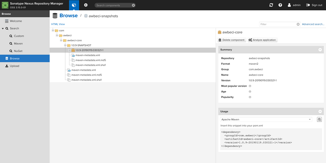The width and height of the screenshot is (326, 163).
Task: Collapse the Search section in sidebar
Action: pos(2,29)
